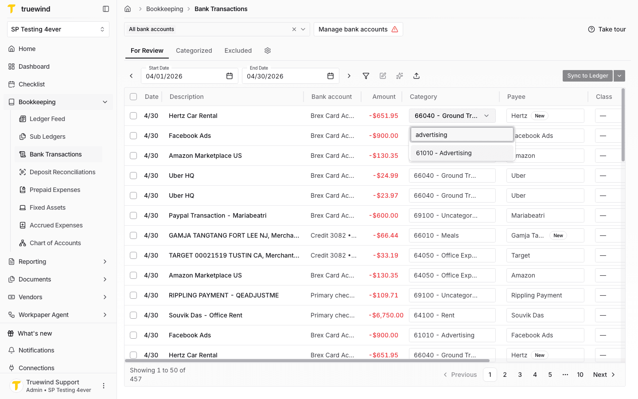This screenshot has height=399, width=638.
Task: Click the Sync to Ledger button
Action: coord(587,76)
